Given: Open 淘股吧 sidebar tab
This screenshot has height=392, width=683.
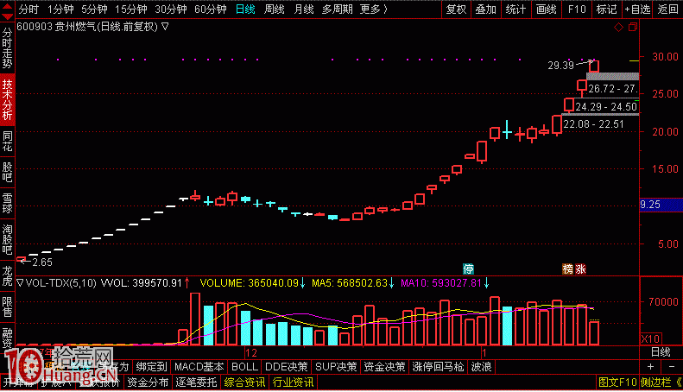Looking at the screenshot, I should click(x=8, y=239).
